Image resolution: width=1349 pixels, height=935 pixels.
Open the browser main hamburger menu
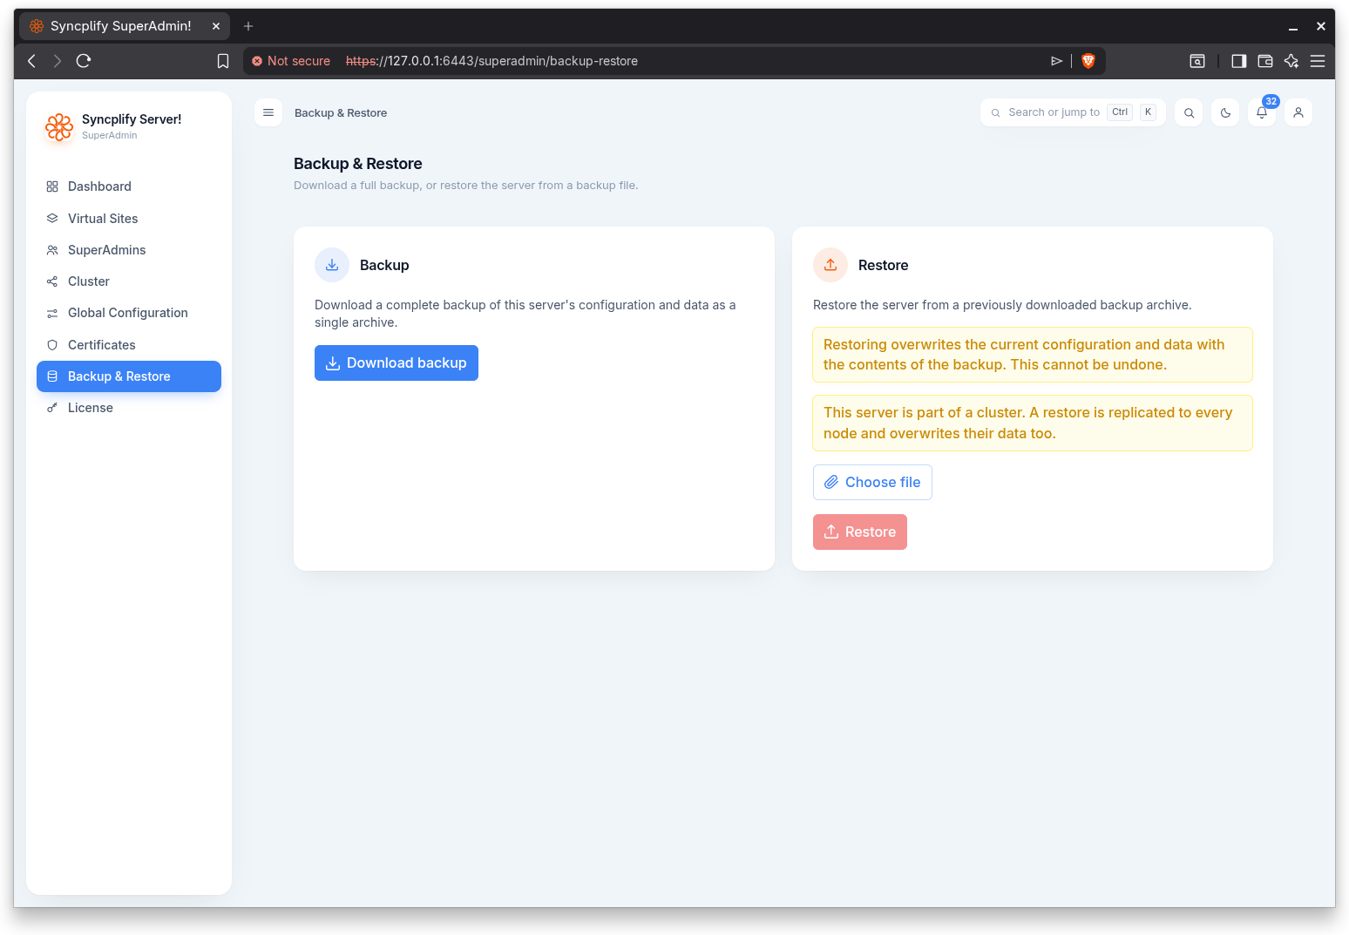pos(1318,61)
